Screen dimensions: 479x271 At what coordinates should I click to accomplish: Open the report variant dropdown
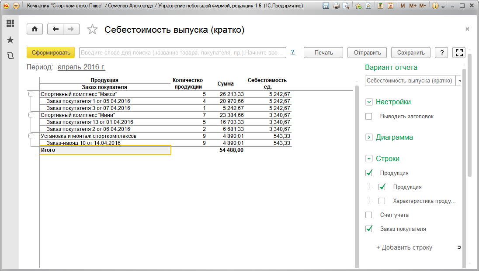coord(458,81)
